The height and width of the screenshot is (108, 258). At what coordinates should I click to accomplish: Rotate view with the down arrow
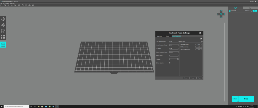tap(221, 17)
